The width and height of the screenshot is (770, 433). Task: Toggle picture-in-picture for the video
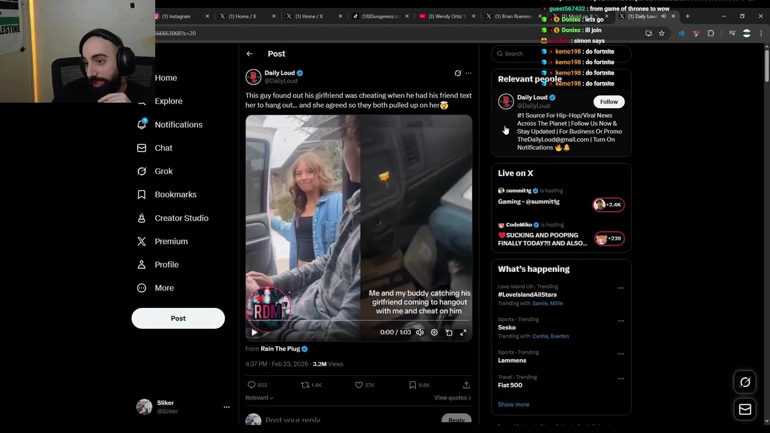[449, 332]
